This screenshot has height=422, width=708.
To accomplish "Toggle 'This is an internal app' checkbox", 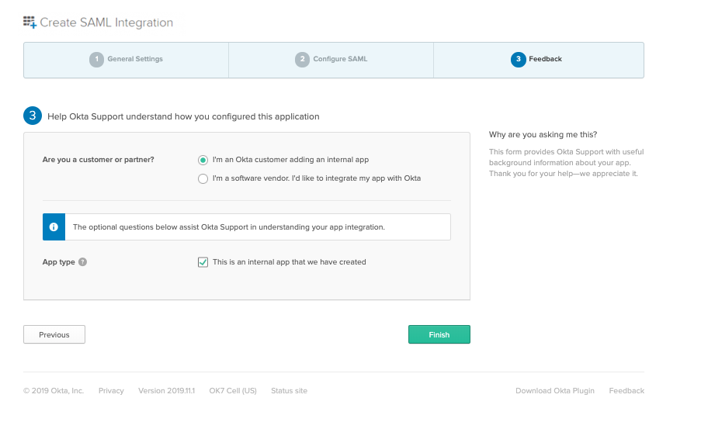I will (203, 262).
